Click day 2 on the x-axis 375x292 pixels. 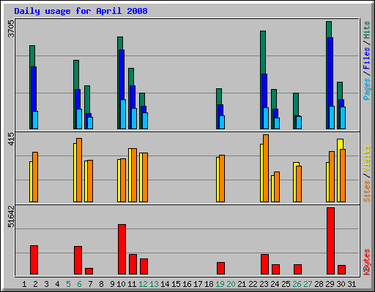(x=35, y=284)
